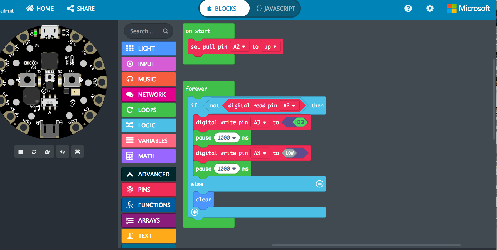Stop the simulator
This screenshot has height=250, width=497.
[x=21, y=152]
